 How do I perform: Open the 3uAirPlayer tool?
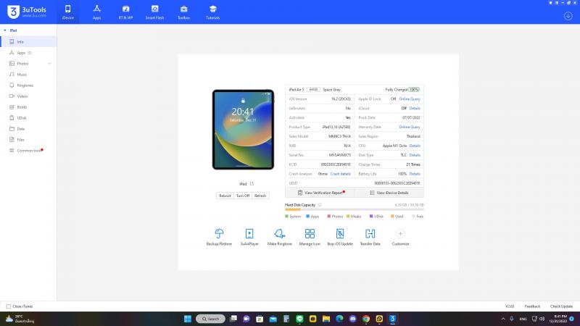[249, 237]
